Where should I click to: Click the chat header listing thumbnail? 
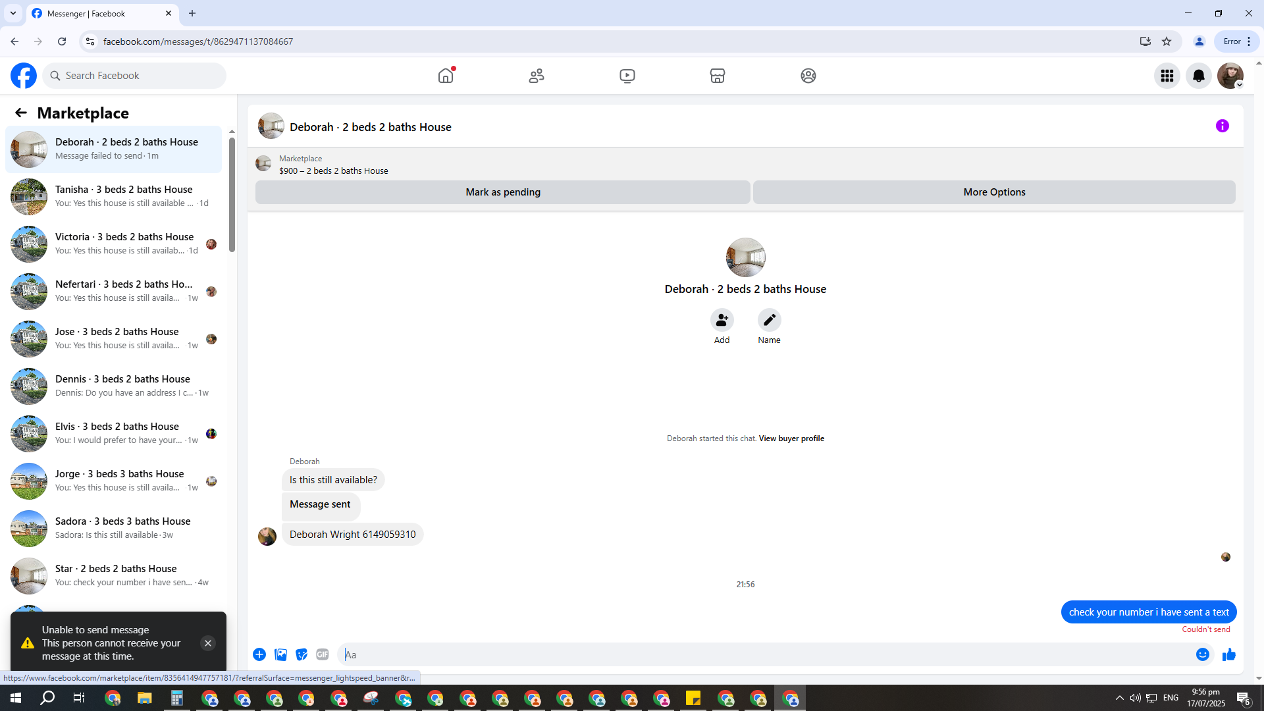coord(271,126)
